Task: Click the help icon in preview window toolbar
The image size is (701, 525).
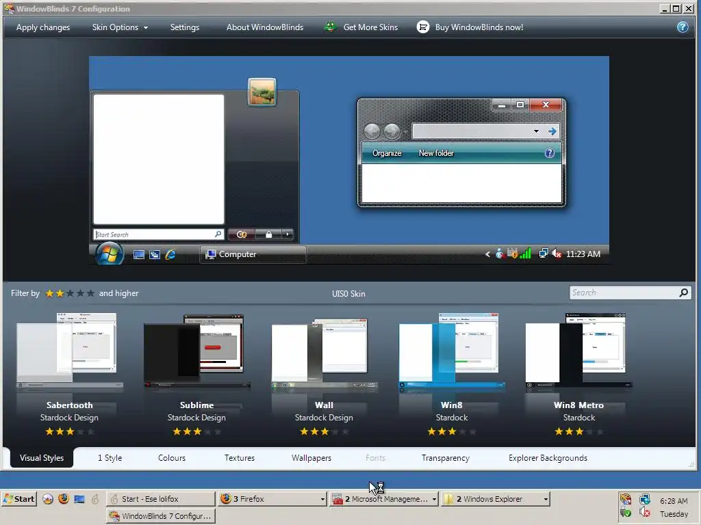Action: click(x=550, y=153)
